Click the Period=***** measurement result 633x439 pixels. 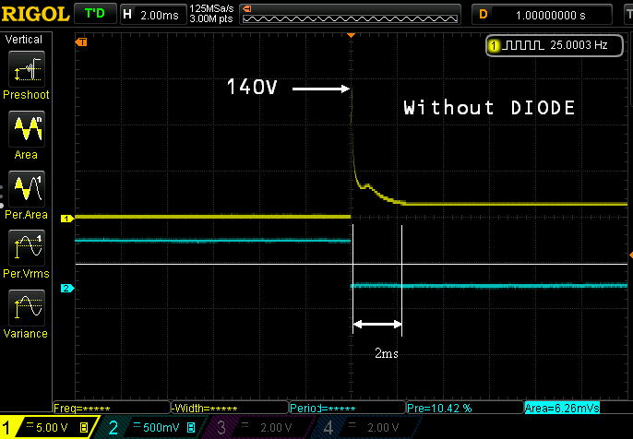pyautogui.click(x=347, y=408)
